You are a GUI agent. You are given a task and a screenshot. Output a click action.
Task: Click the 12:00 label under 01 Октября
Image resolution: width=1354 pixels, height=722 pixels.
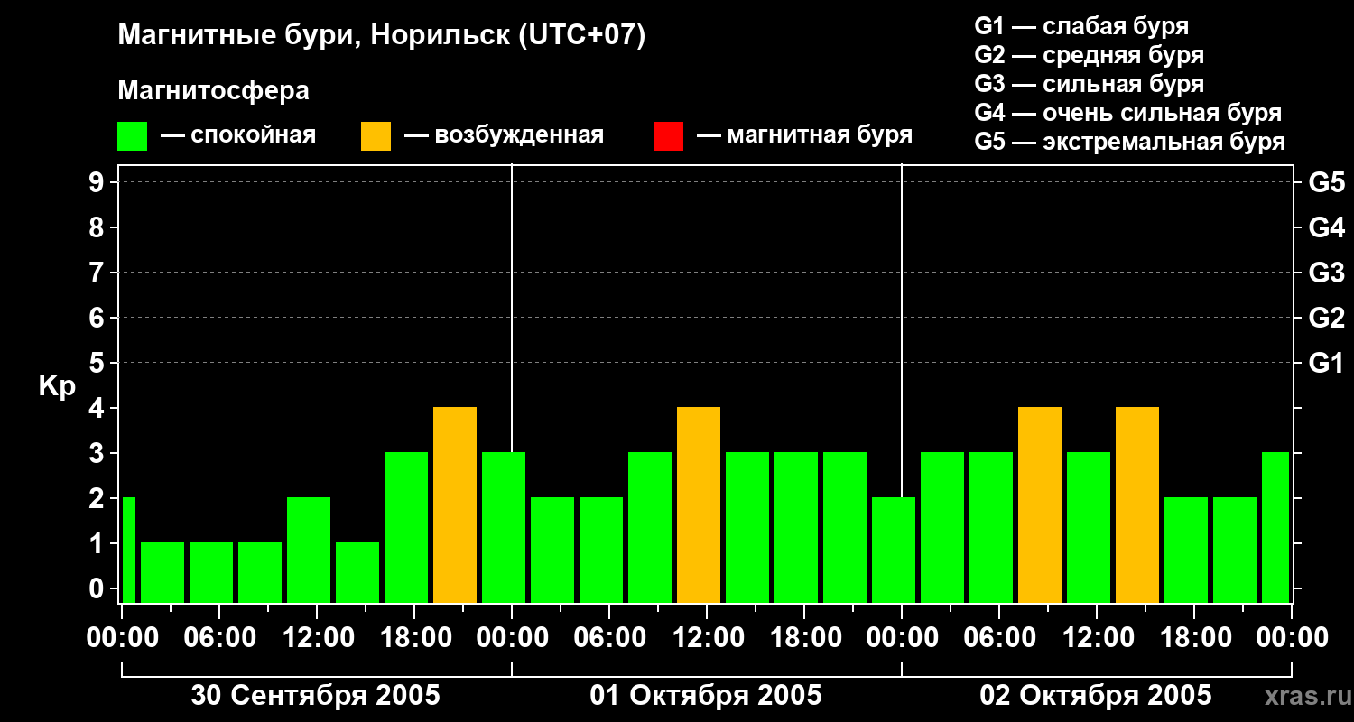coord(707,638)
